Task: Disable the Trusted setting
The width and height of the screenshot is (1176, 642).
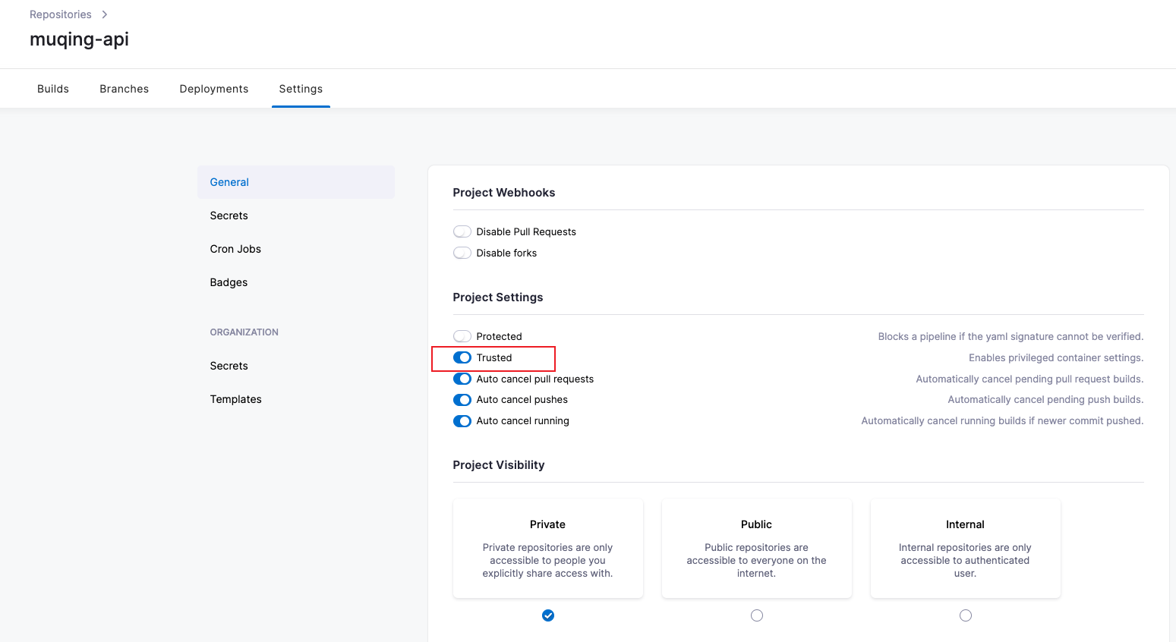Action: click(462, 357)
